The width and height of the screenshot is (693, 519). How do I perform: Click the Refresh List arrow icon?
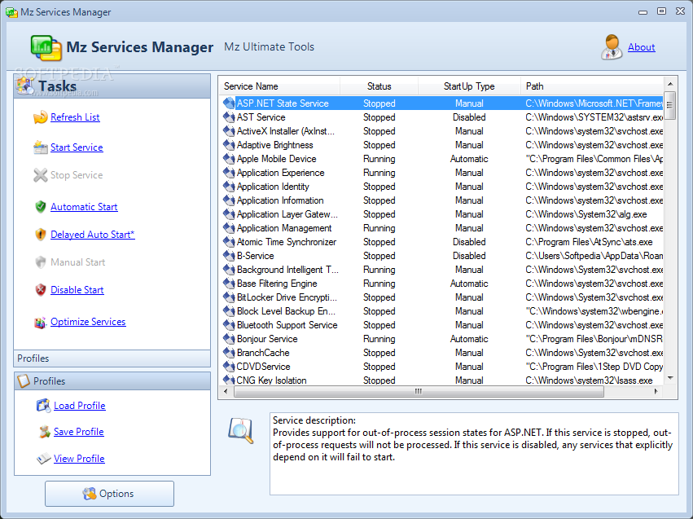(40, 117)
